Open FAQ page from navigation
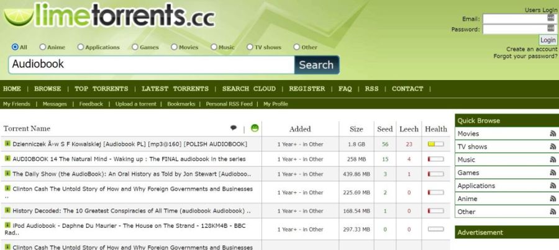Viewport: 559px width, 250px height. (x=345, y=89)
